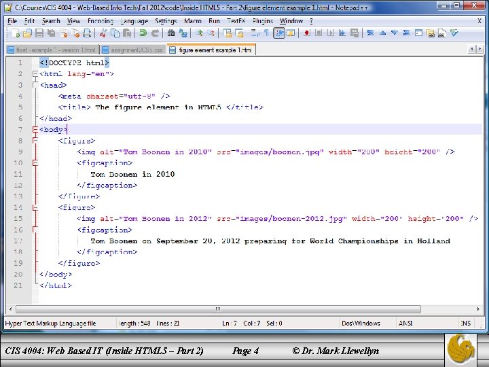
Task: Collapse the figcaption fold on line 16
Action: (x=35, y=230)
